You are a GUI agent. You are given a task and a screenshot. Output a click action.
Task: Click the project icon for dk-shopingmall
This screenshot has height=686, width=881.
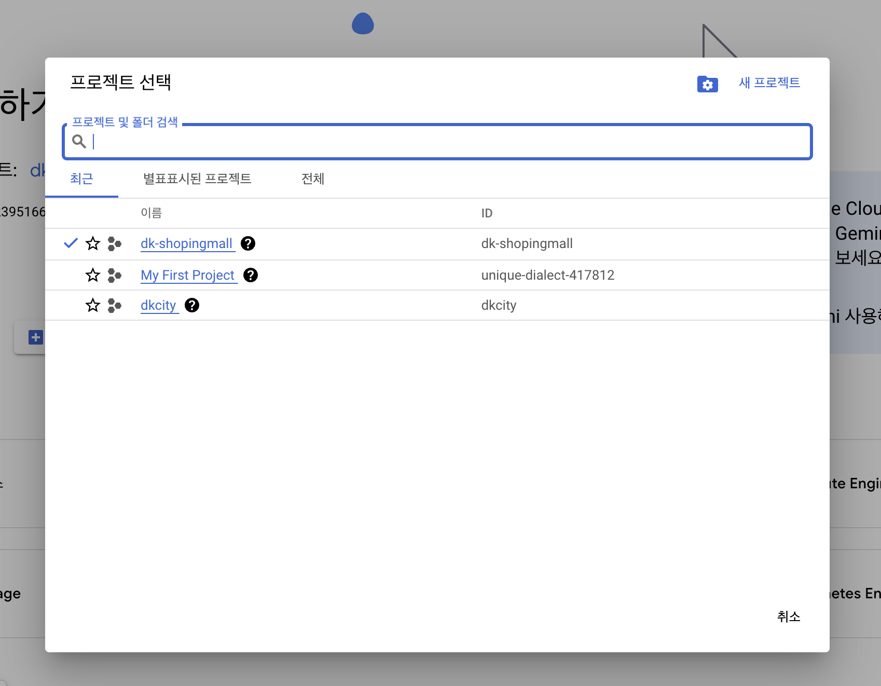point(114,243)
